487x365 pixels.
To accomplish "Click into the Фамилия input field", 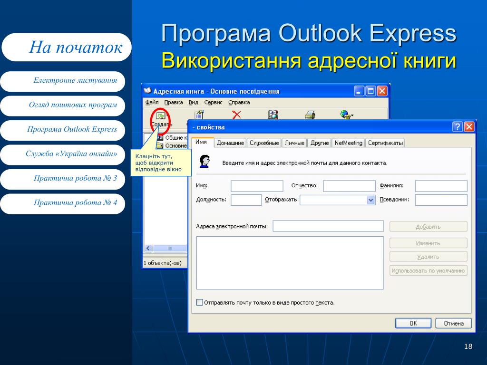I will point(441,186).
